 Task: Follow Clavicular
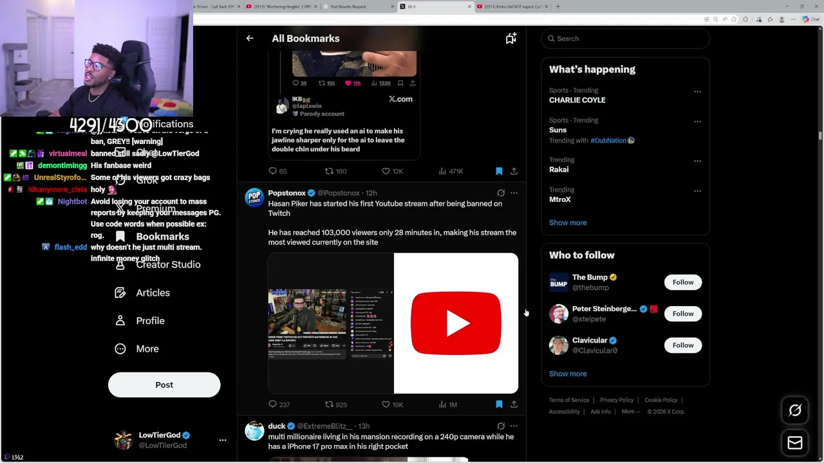click(x=683, y=345)
